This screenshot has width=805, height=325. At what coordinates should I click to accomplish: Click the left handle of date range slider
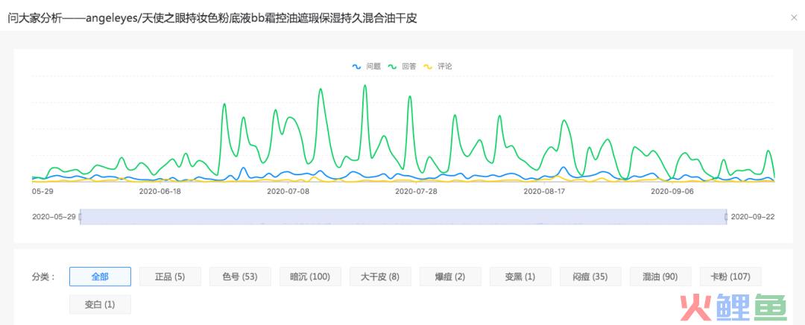80,217
